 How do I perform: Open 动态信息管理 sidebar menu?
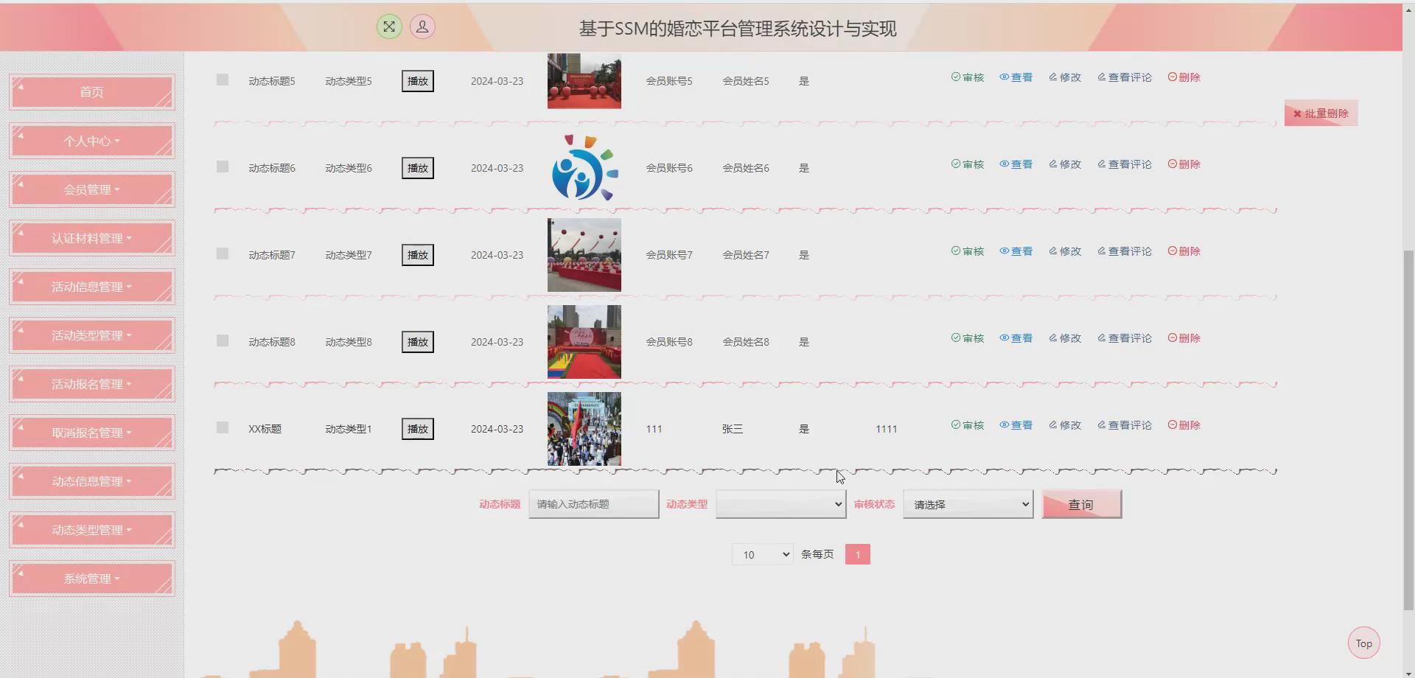[92, 481]
